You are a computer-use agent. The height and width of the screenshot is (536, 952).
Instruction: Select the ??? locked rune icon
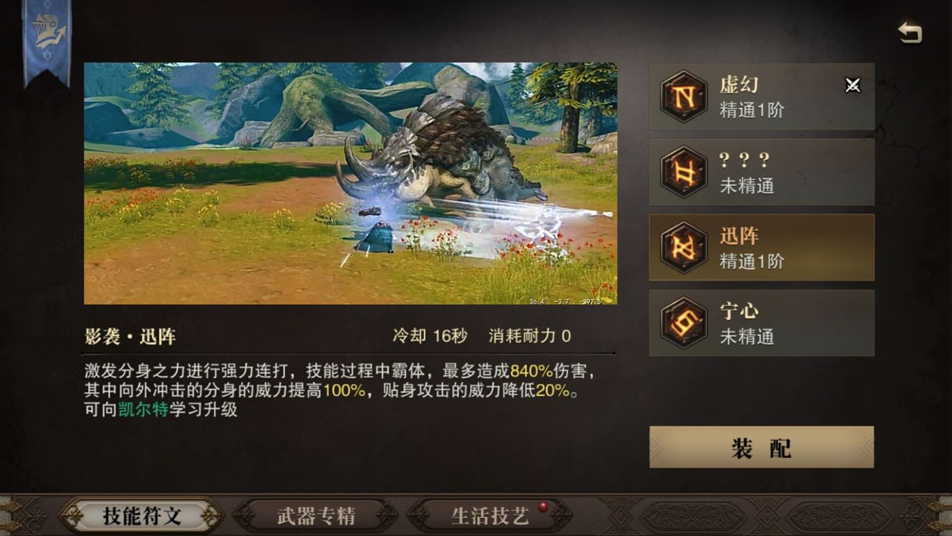tap(683, 172)
